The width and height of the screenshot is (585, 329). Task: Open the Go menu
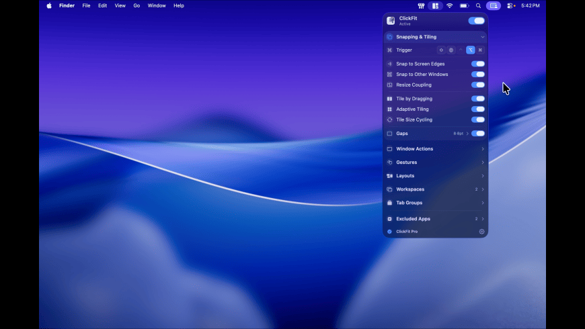136,5
